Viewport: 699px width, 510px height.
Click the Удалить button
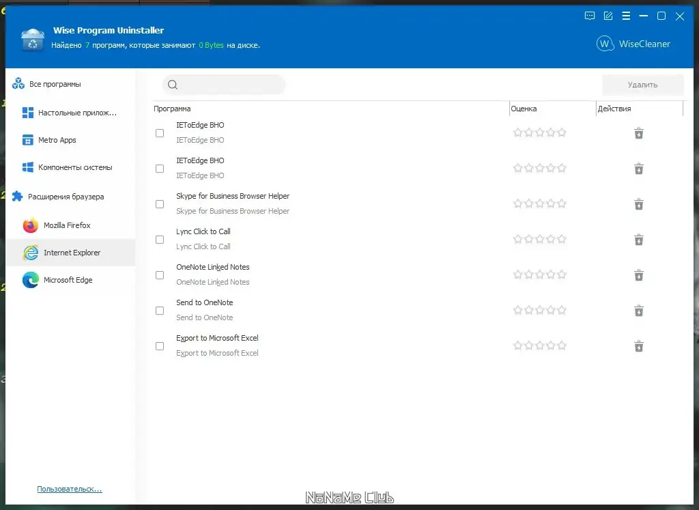(642, 85)
